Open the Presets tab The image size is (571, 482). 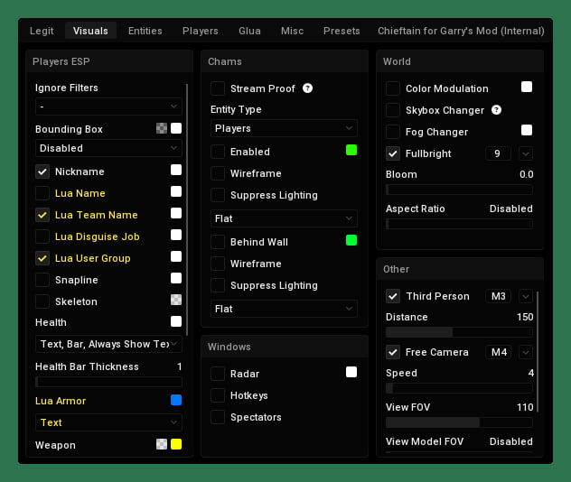point(342,31)
